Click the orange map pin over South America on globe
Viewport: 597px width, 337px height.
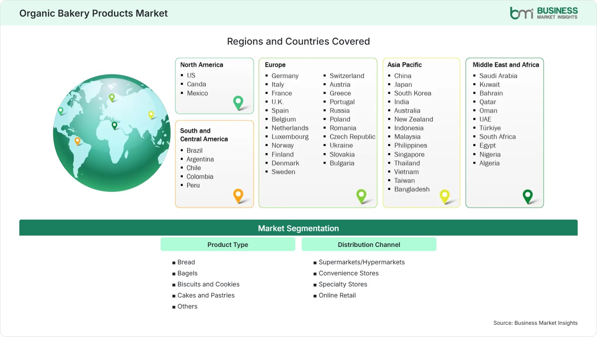[x=77, y=141]
